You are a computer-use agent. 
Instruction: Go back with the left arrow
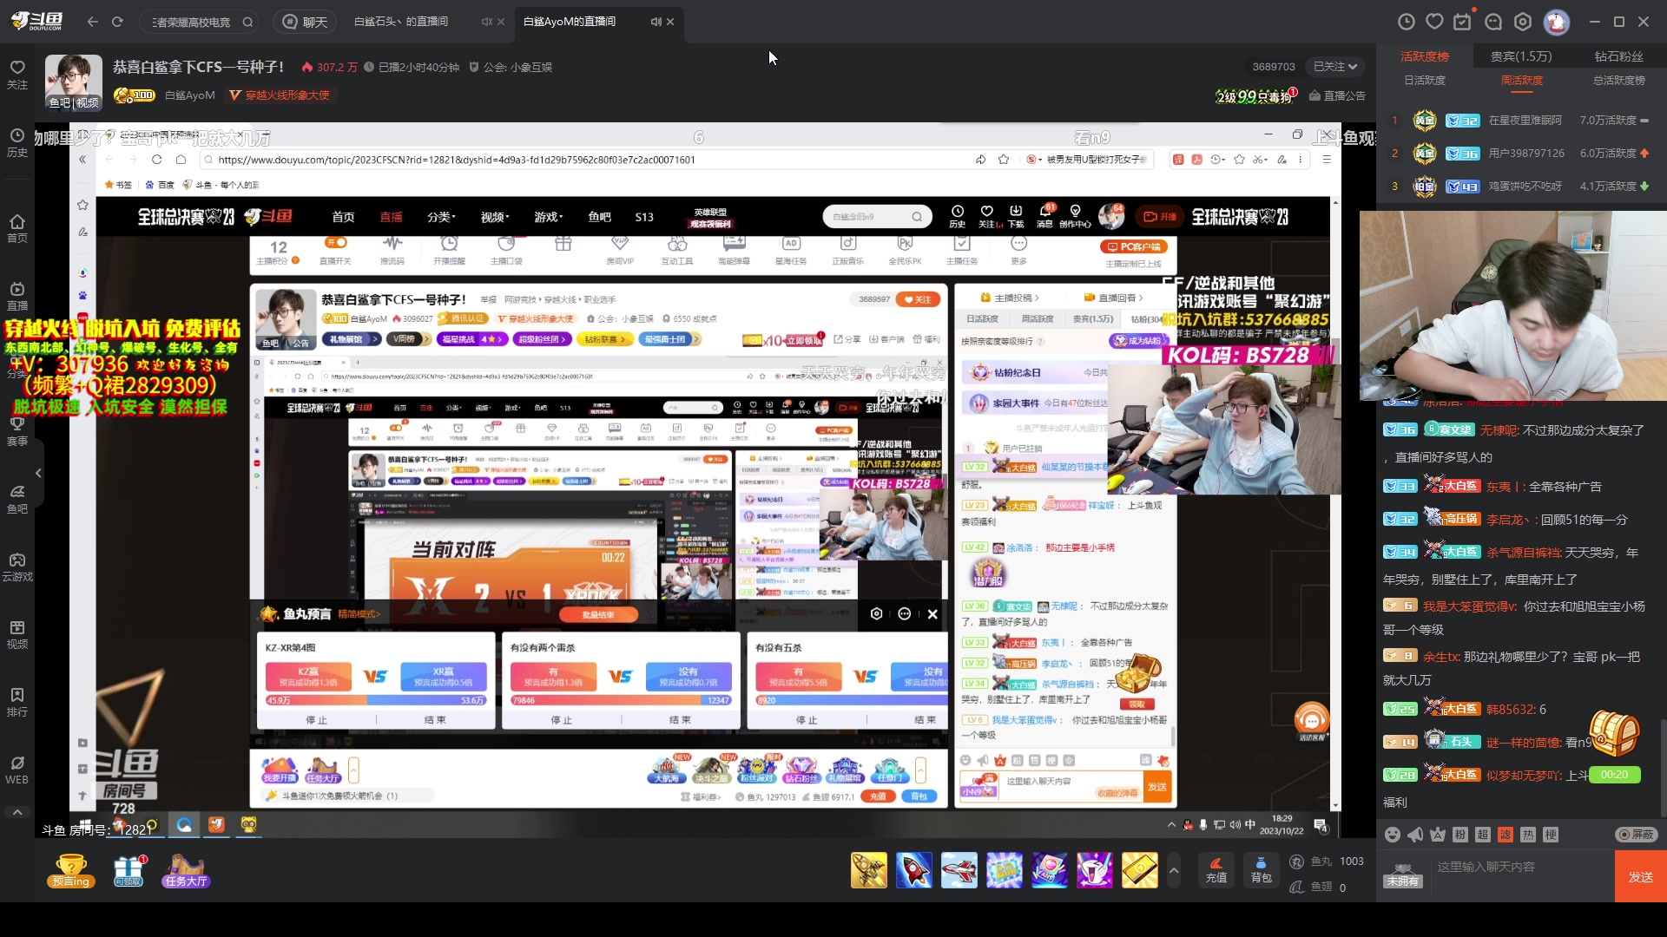click(93, 22)
